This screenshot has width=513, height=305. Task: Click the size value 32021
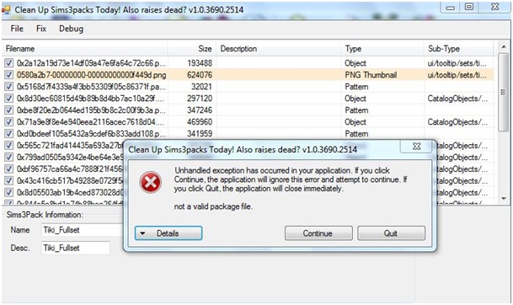[201, 87]
